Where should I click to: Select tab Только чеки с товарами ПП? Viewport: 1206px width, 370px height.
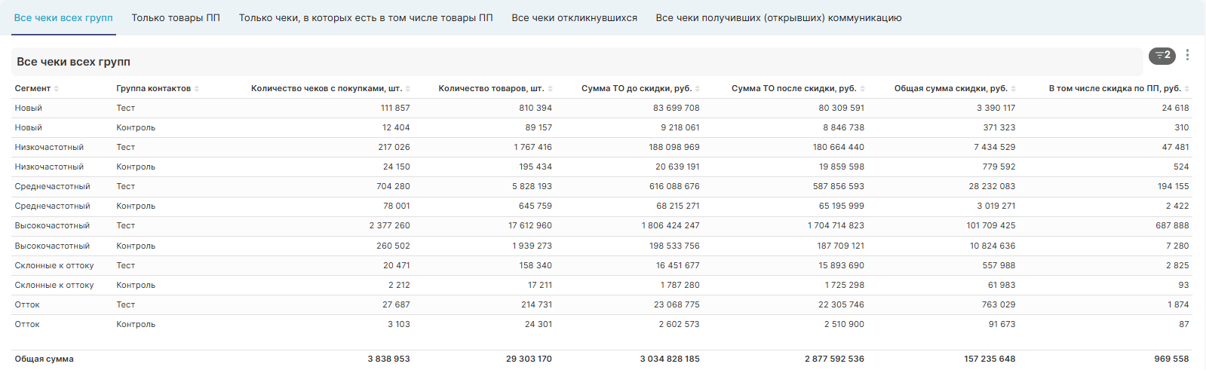point(366,18)
